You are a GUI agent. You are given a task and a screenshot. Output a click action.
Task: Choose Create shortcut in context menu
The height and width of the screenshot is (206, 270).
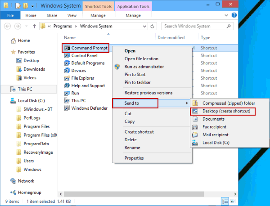[139, 132]
